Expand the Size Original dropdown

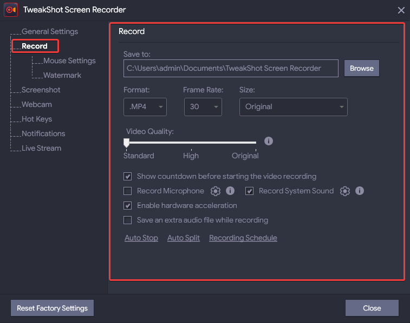[x=294, y=107]
